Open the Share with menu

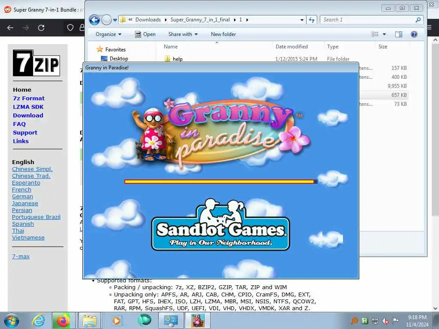pyautogui.click(x=183, y=34)
